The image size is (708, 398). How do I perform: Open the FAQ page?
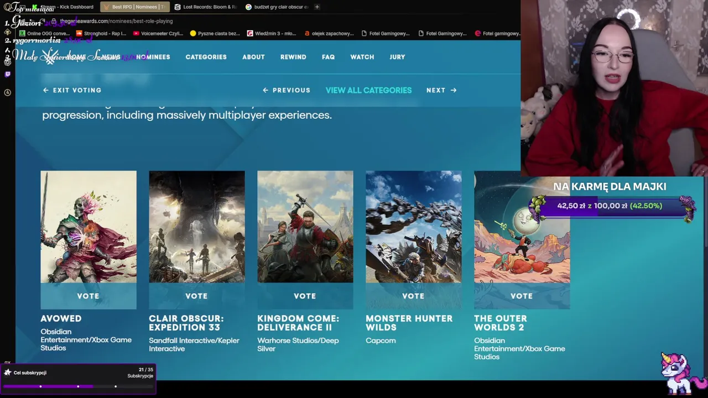click(x=328, y=57)
